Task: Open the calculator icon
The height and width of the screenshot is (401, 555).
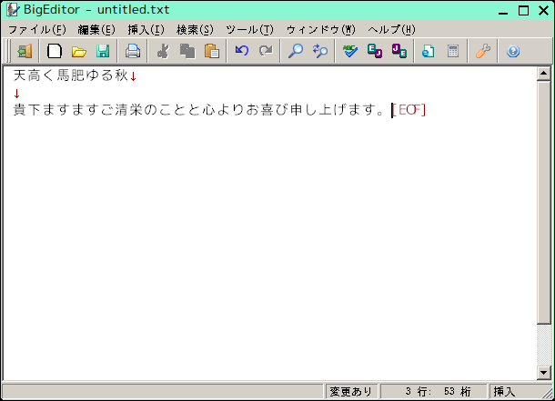Action: click(x=453, y=51)
